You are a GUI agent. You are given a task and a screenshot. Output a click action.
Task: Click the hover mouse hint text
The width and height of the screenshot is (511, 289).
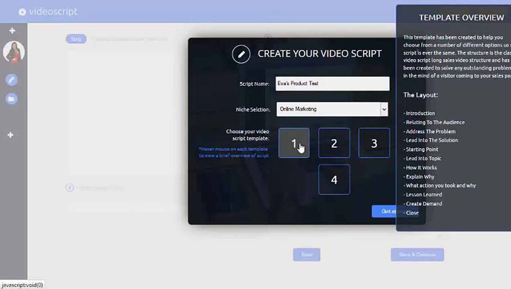point(234,152)
